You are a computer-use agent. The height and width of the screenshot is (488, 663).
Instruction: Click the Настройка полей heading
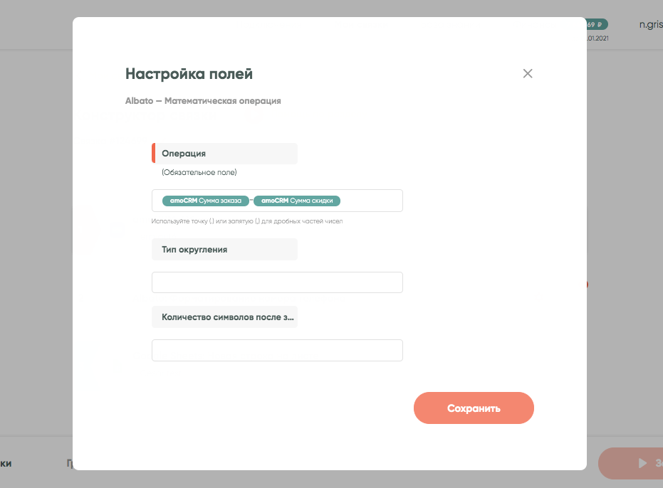(189, 74)
